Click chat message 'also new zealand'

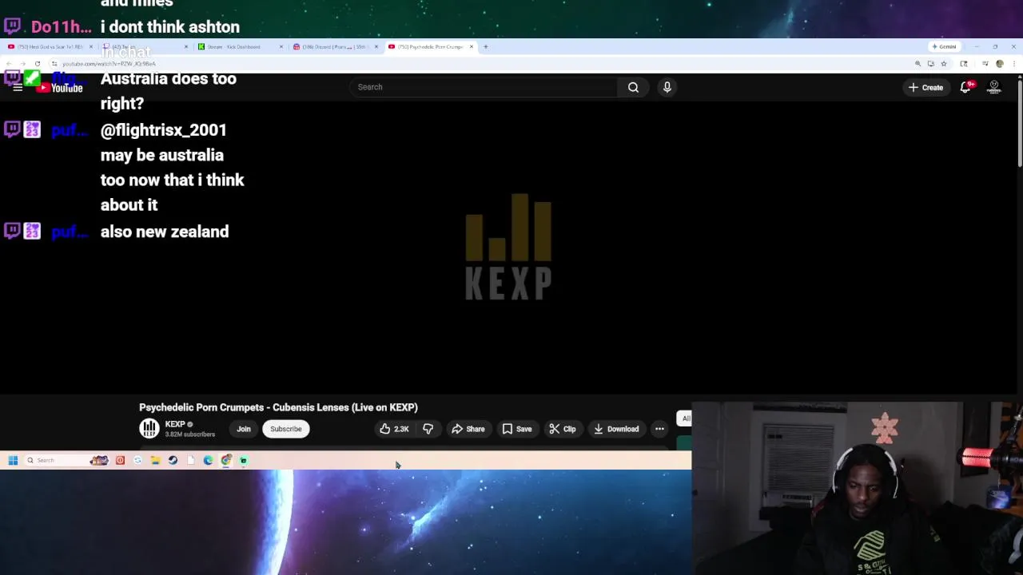point(165,232)
